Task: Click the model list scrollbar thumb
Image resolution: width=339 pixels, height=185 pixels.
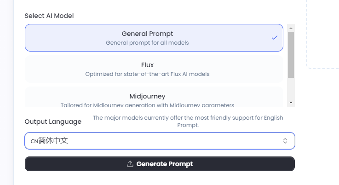Action: [x=291, y=54]
